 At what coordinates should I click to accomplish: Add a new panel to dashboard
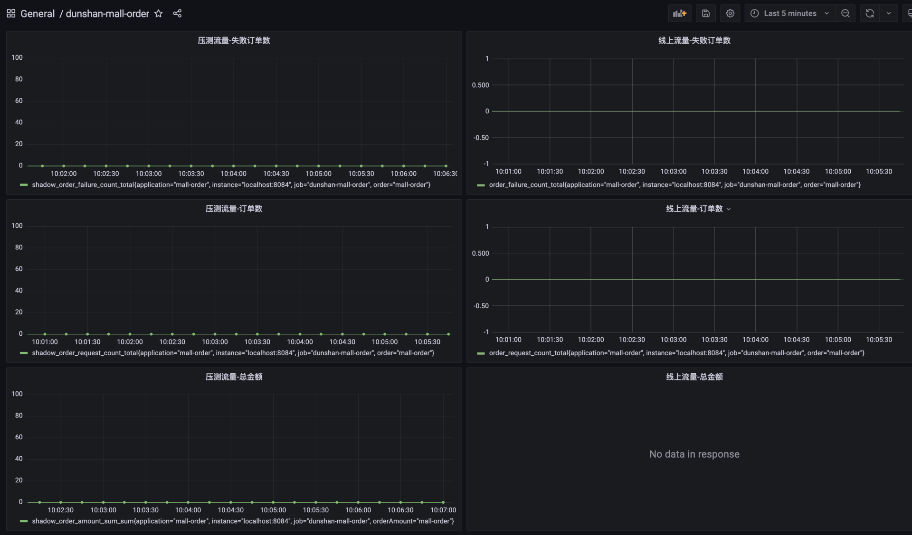(x=680, y=13)
